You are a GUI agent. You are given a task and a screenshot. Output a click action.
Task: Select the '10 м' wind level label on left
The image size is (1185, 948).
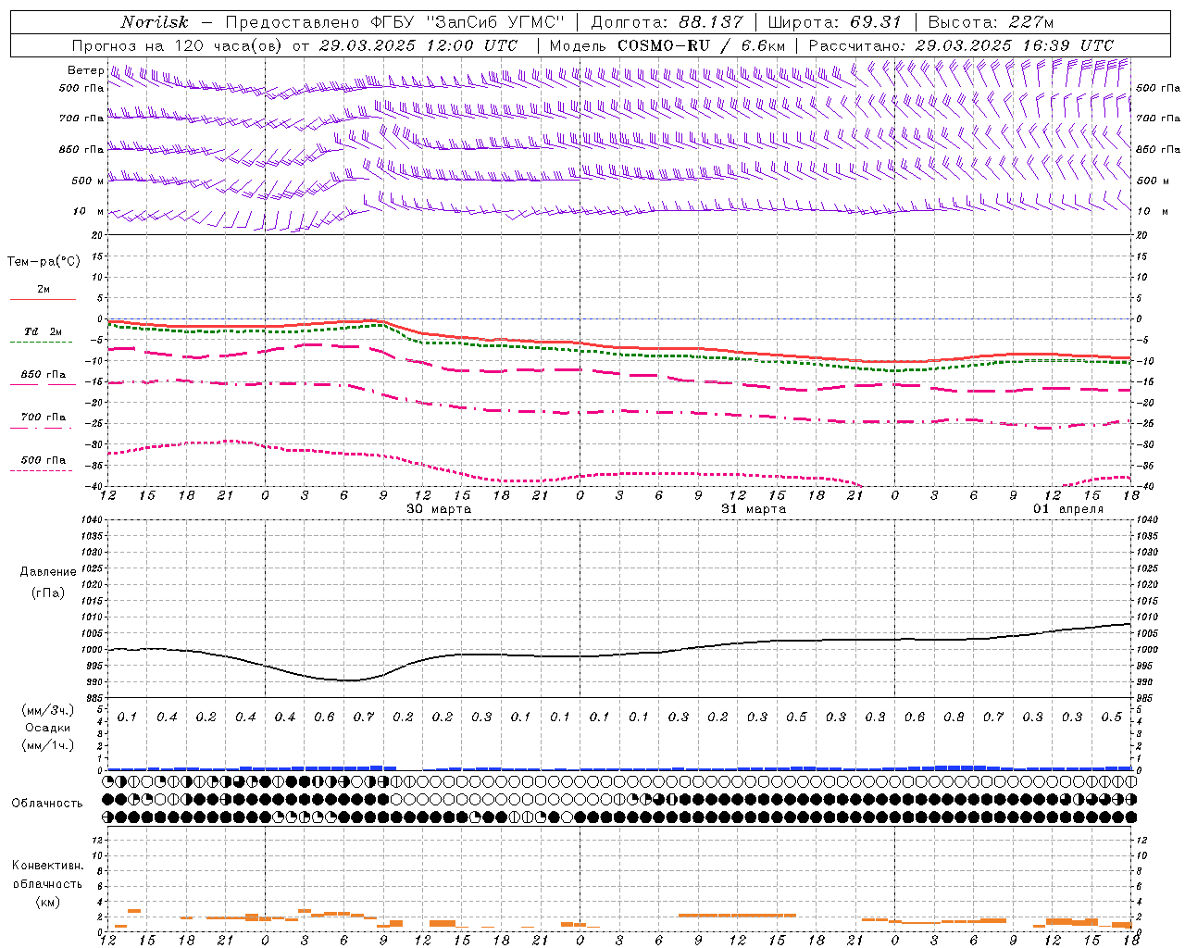pyautogui.click(x=89, y=211)
